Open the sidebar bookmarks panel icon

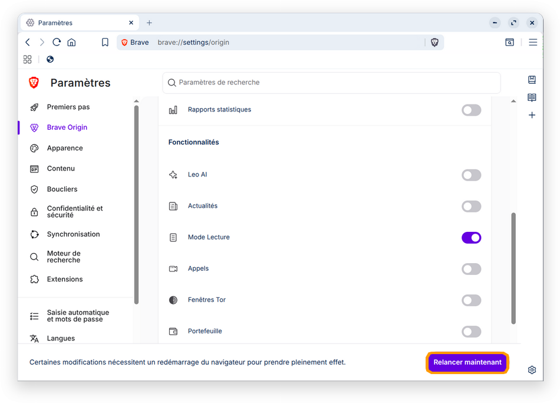532,80
